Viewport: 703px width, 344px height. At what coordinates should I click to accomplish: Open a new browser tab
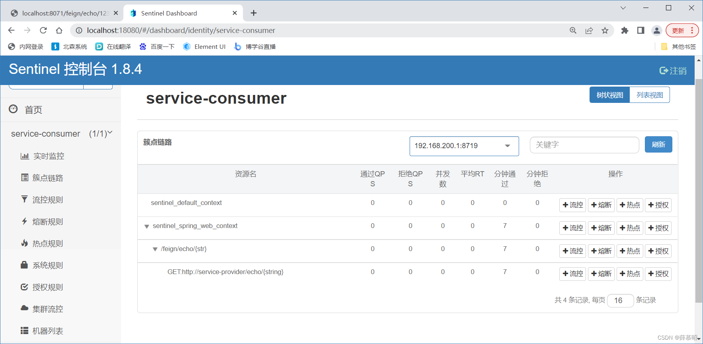pos(254,13)
